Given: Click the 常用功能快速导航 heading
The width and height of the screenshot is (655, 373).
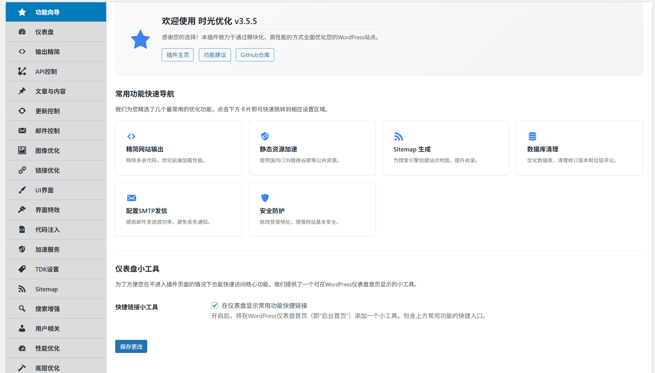Looking at the screenshot, I should (x=145, y=94).
